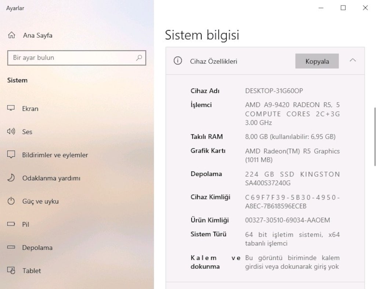This screenshot has height=289, width=376.
Task: Open the Ekran settings page
Action: [30, 109]
